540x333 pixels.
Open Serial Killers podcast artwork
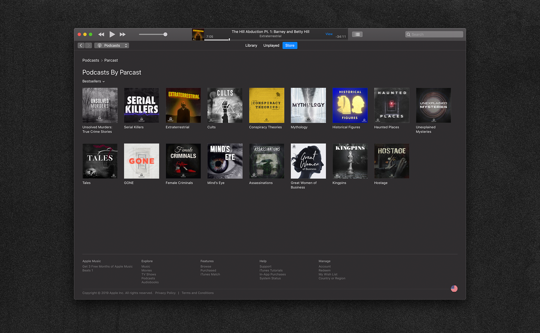click(x=141, y=105)
